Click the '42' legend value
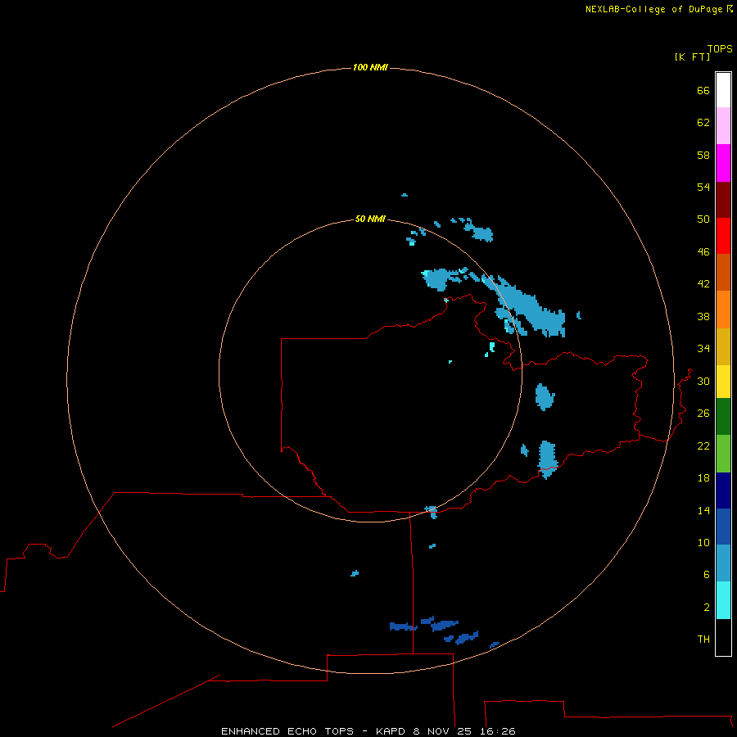 703,284
